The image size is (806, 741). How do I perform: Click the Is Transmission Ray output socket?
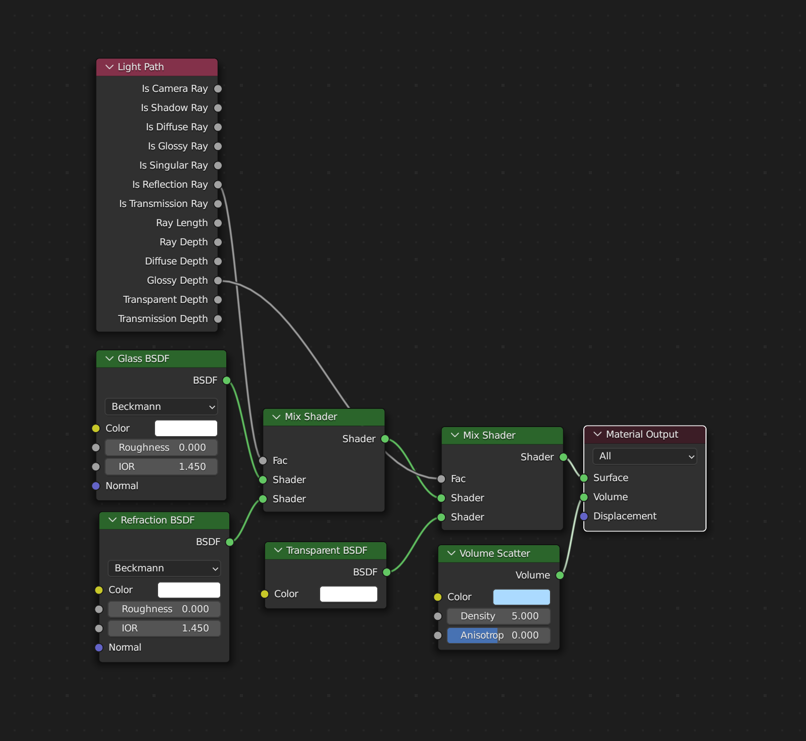(218, 204)
